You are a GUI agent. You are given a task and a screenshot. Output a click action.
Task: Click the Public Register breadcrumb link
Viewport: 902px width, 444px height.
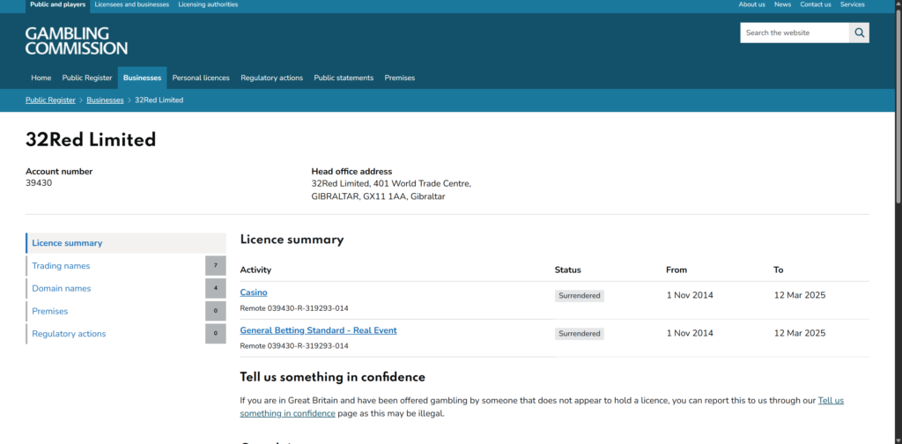tap(50, 100)
